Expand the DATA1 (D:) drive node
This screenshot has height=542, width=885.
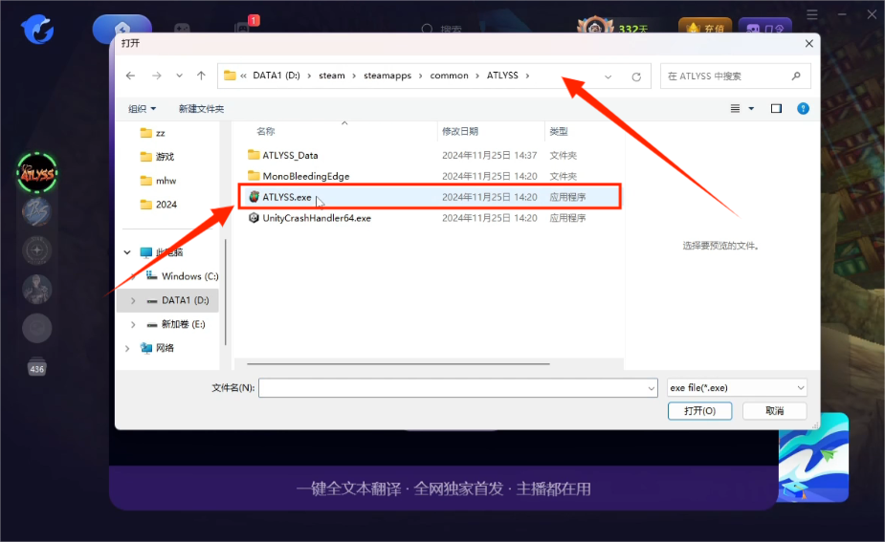tap(133, 300)
